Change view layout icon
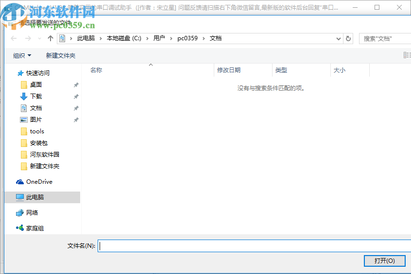The image size is (411, 274). (407, 55)
